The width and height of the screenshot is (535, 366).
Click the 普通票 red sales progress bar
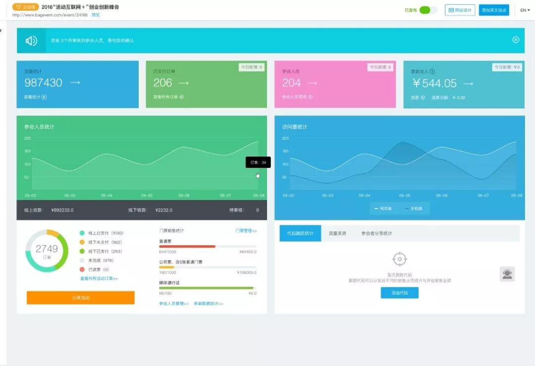(187, 246)
